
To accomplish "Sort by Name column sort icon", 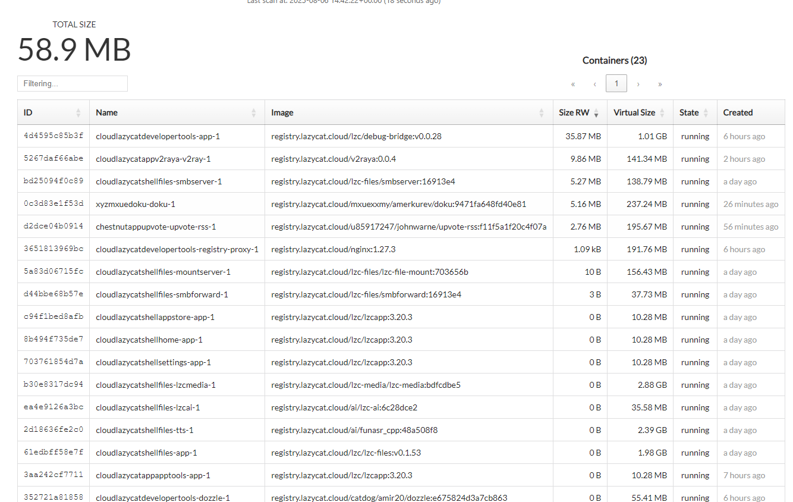I will click(x=254, y=113).
